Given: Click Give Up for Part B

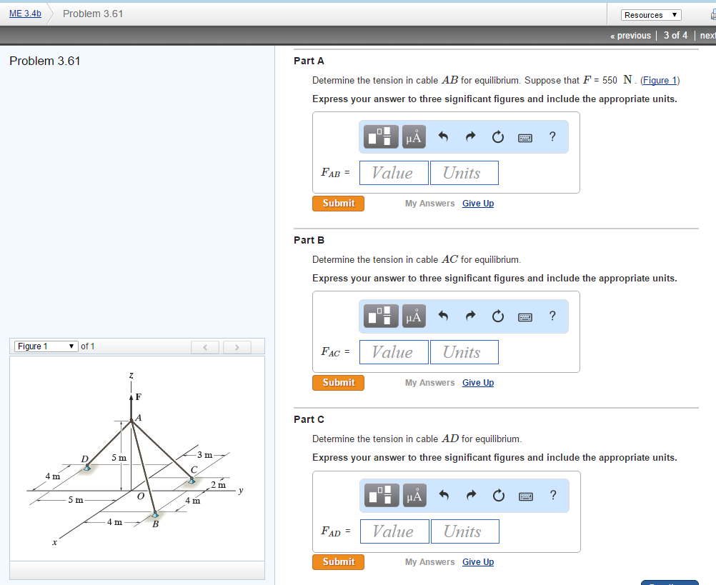Looking at the screenshot, I should [x=477, y=382].
